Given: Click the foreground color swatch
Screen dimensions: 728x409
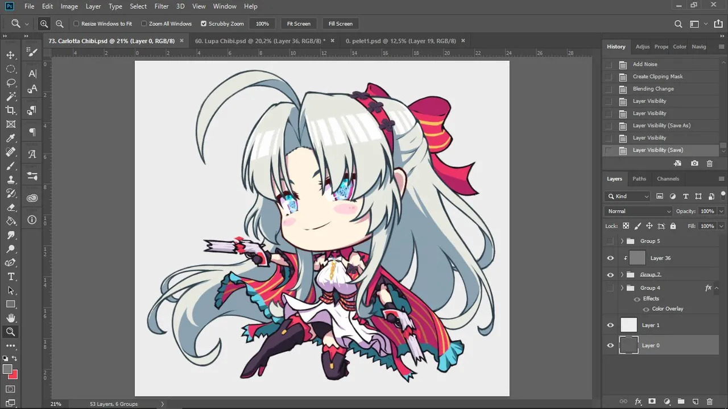Looking at the screenshot, I should coord(7,370).
